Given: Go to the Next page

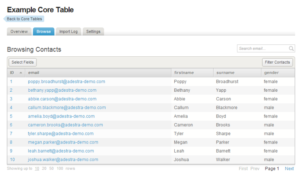Looking at the screenshot, I should point(289,168).
